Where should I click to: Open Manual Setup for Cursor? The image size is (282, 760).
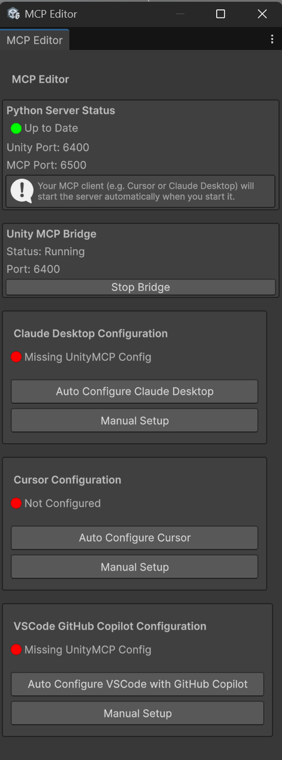135,567
